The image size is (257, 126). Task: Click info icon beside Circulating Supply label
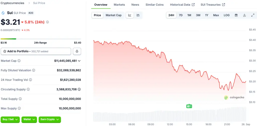28,90
